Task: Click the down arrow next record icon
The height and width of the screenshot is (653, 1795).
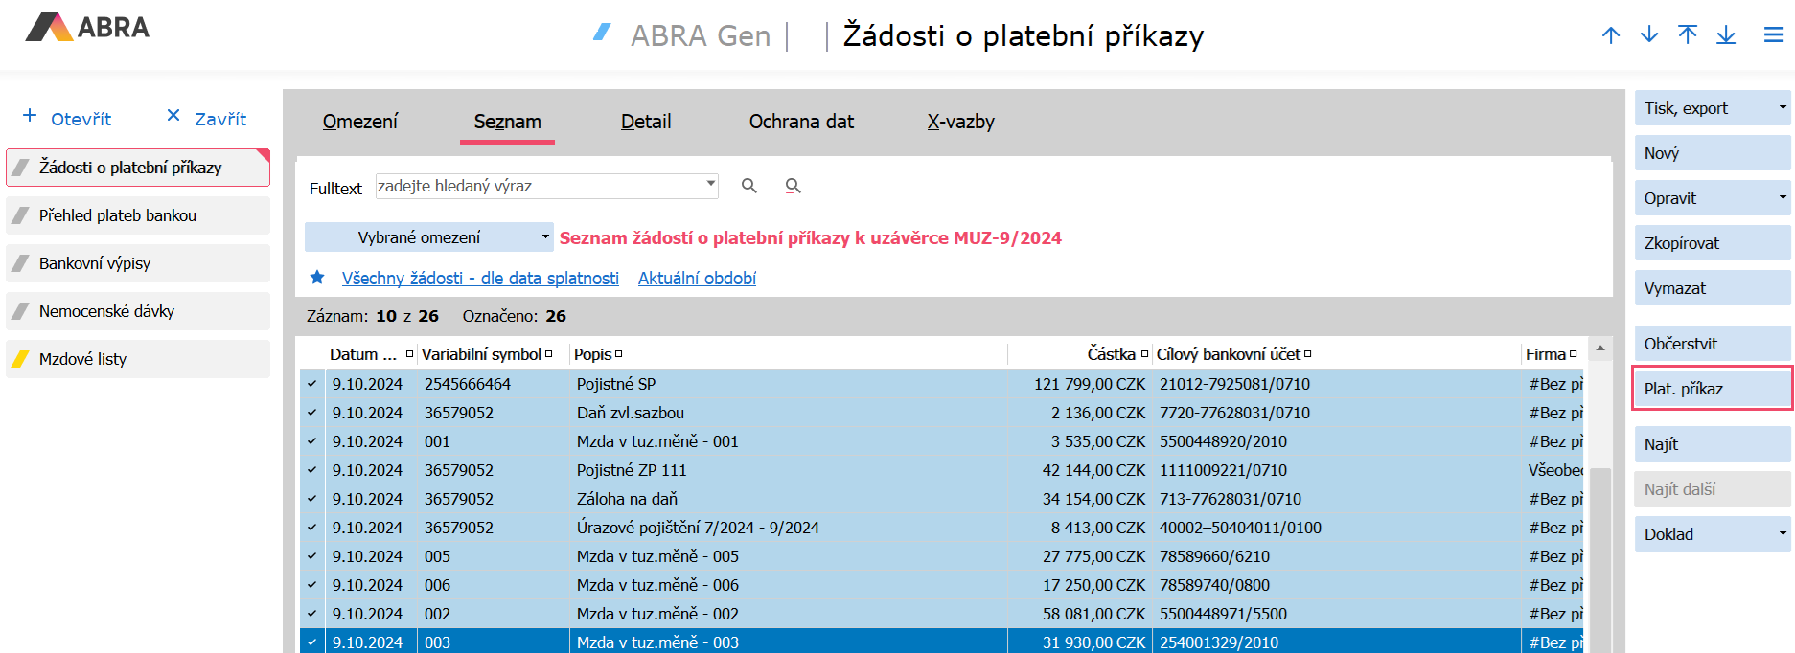Action: point(1649,35)
